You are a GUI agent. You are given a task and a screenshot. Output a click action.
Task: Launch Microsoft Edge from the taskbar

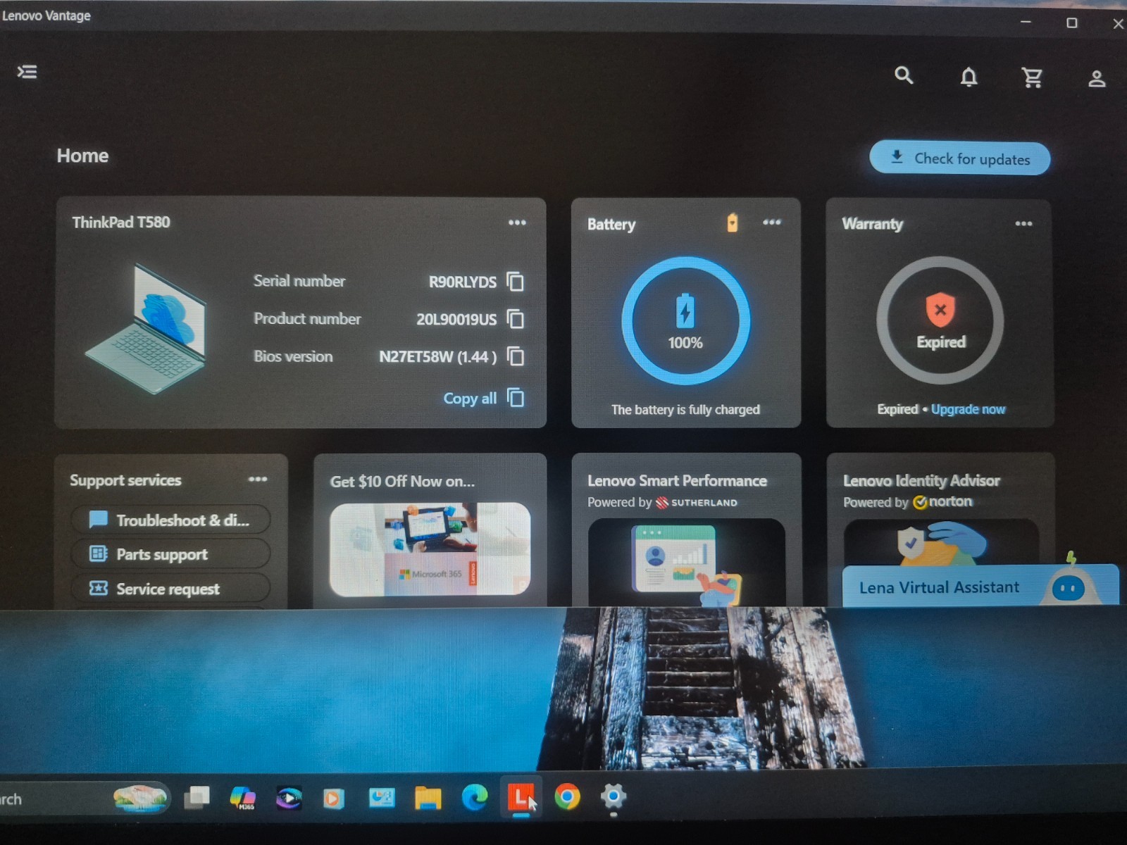coord(475,798)
